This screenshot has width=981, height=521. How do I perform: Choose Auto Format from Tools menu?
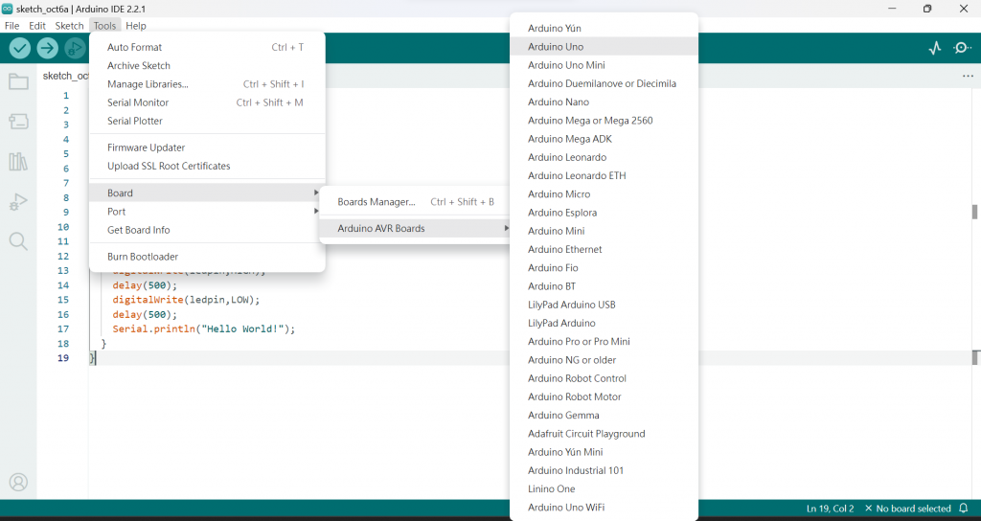click(x=207, y=47)
